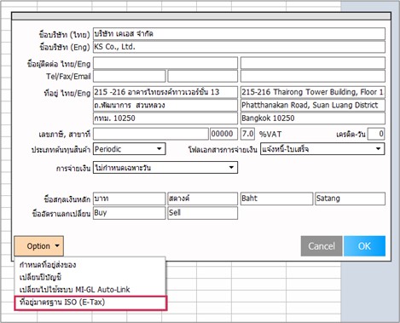The width and height of the screenshot is (400, 323).
Task: Select เปลี่ยนไปใช้ระบบ MI-GL Auto-Link item
Action: click(90, 290)
